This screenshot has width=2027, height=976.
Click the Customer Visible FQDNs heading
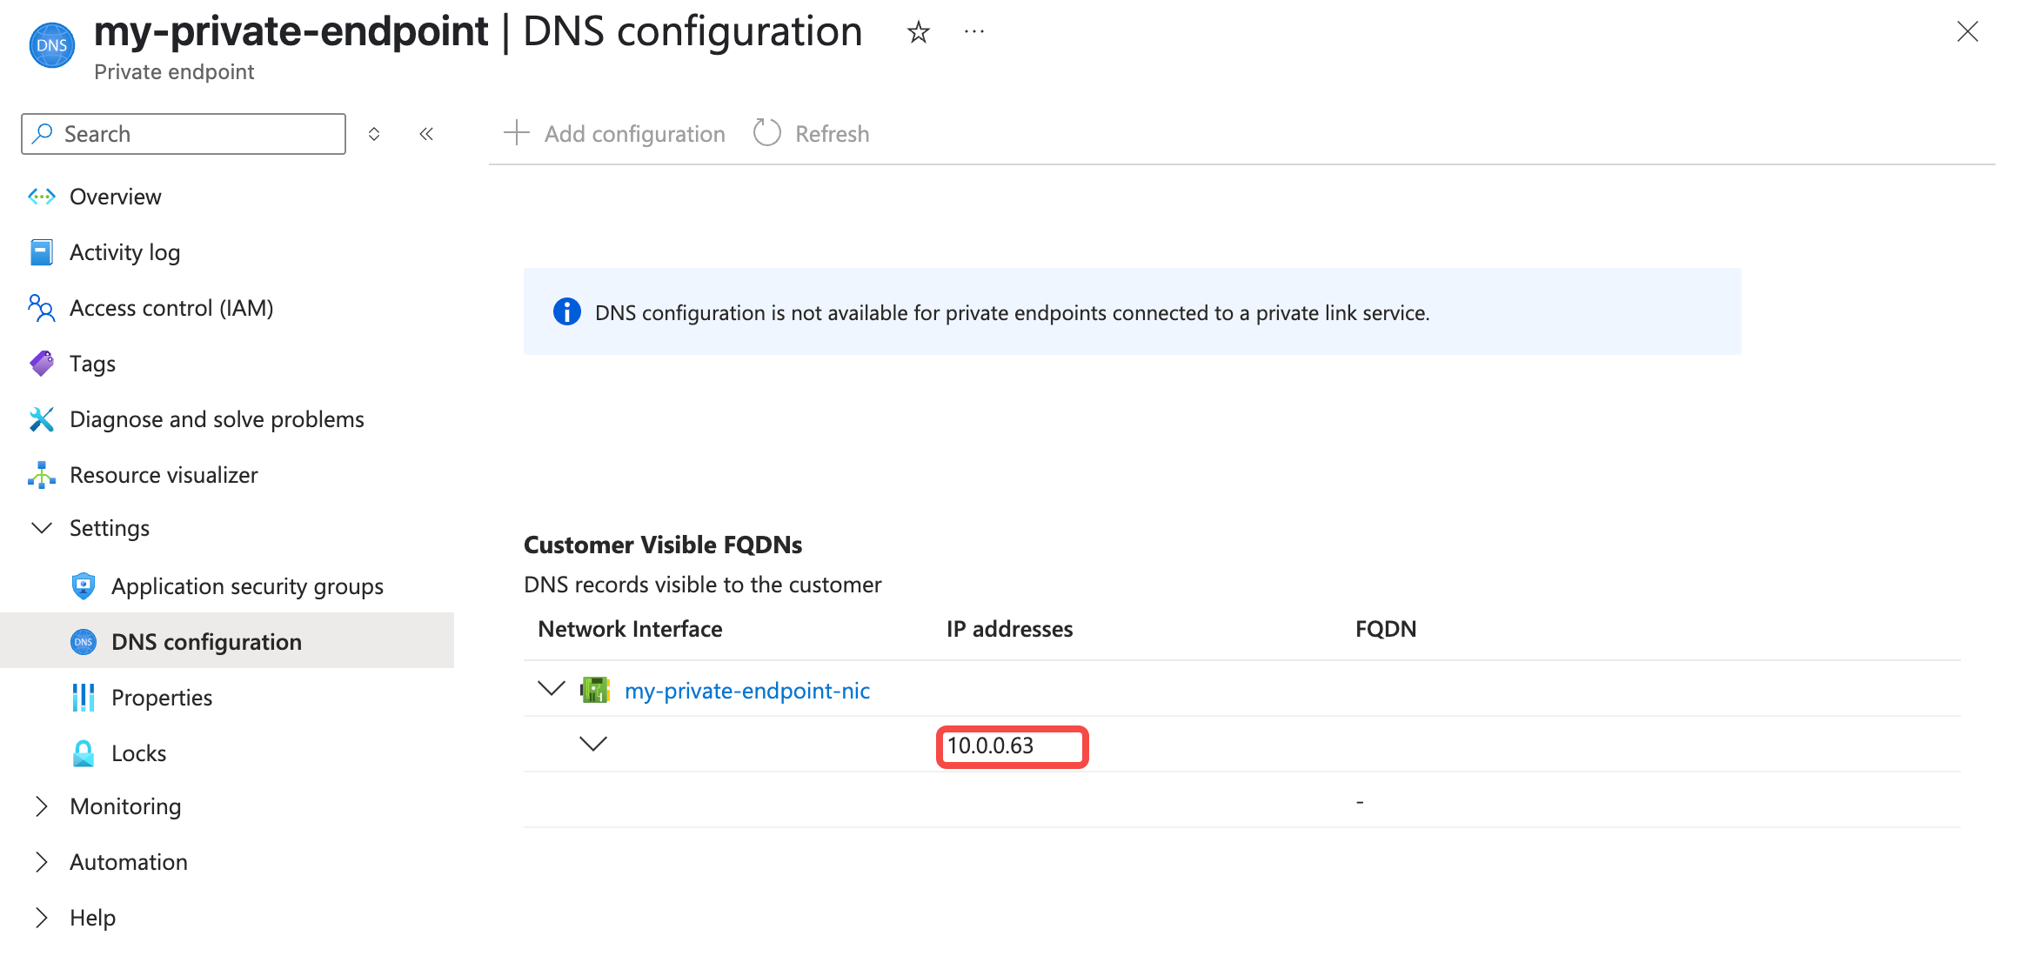(663, 545)
